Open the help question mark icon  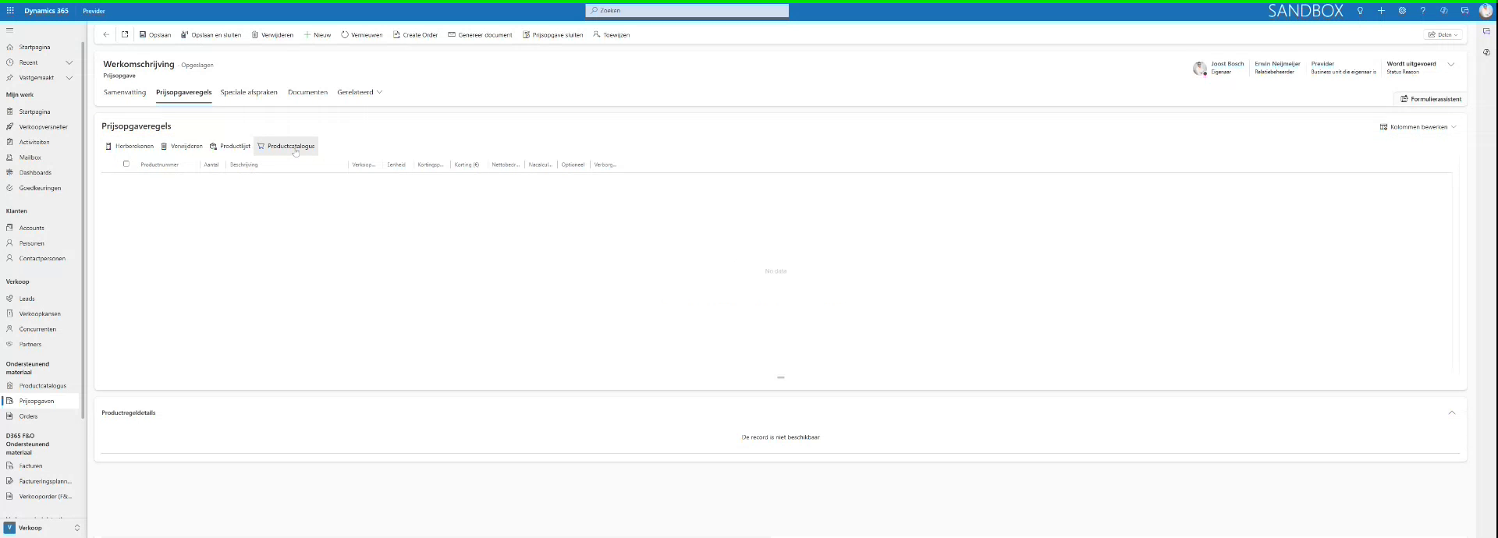(x=1422, y=11)
